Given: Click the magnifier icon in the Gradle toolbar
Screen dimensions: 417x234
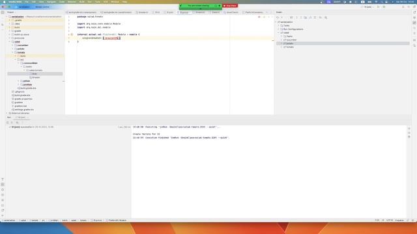Looking at the screenshot, I should (326, 18).
